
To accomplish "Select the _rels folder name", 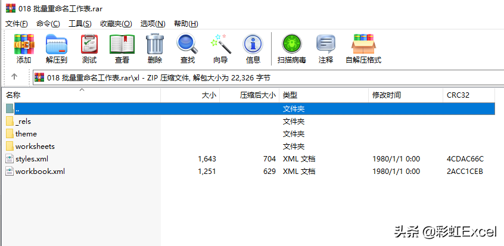I will tap(23, 122).
